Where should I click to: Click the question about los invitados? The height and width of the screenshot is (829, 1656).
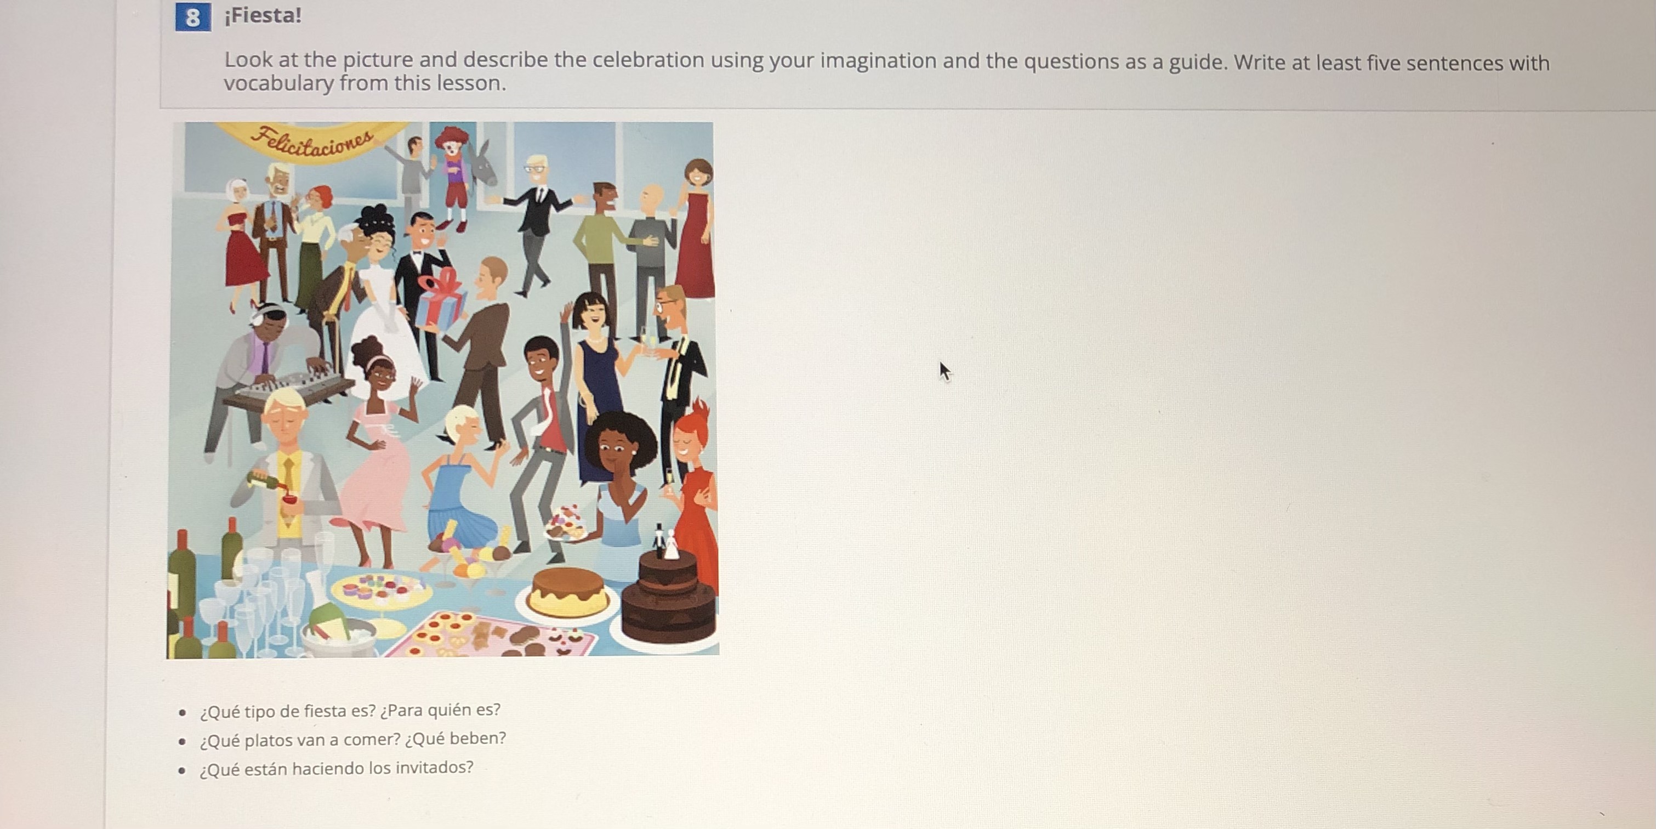coord(336,768)
